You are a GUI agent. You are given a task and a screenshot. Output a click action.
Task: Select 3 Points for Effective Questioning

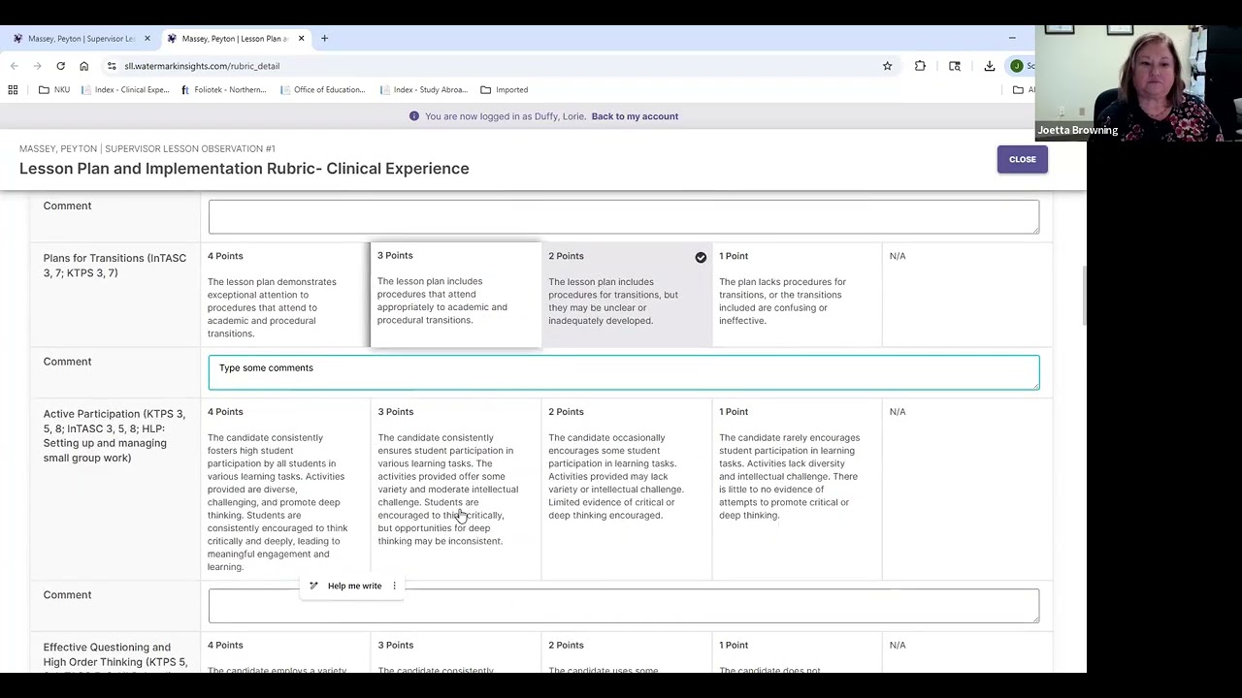(456, 652)
